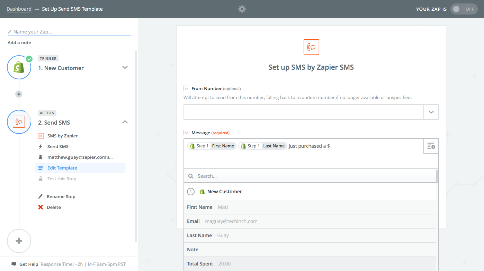Click the large SMS by Zapier logo
Image resolution: width=484 pixels, height=271 pixels.
[311, 47]
